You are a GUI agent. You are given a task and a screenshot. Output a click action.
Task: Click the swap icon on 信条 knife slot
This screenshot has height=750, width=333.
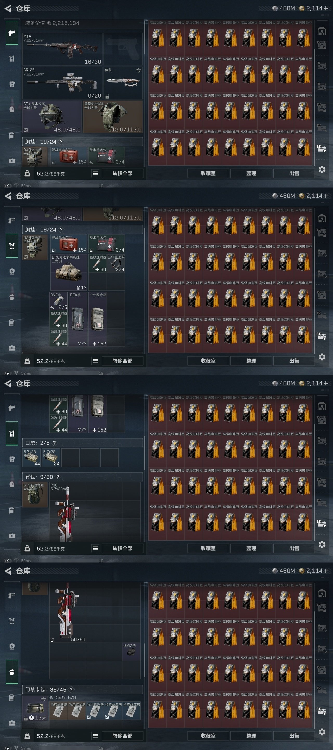pos(138,70)
